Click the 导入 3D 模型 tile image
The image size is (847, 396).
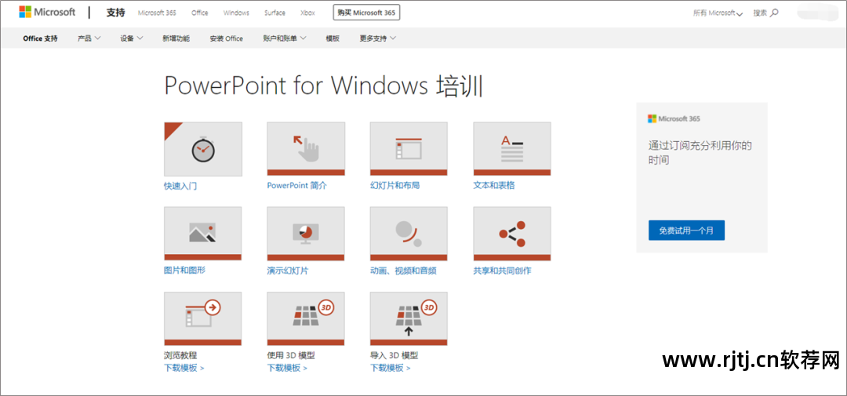point(409,318)
